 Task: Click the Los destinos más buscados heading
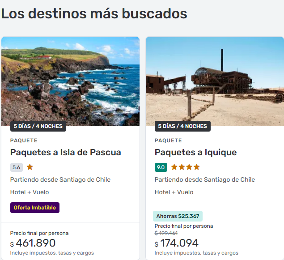94,13
